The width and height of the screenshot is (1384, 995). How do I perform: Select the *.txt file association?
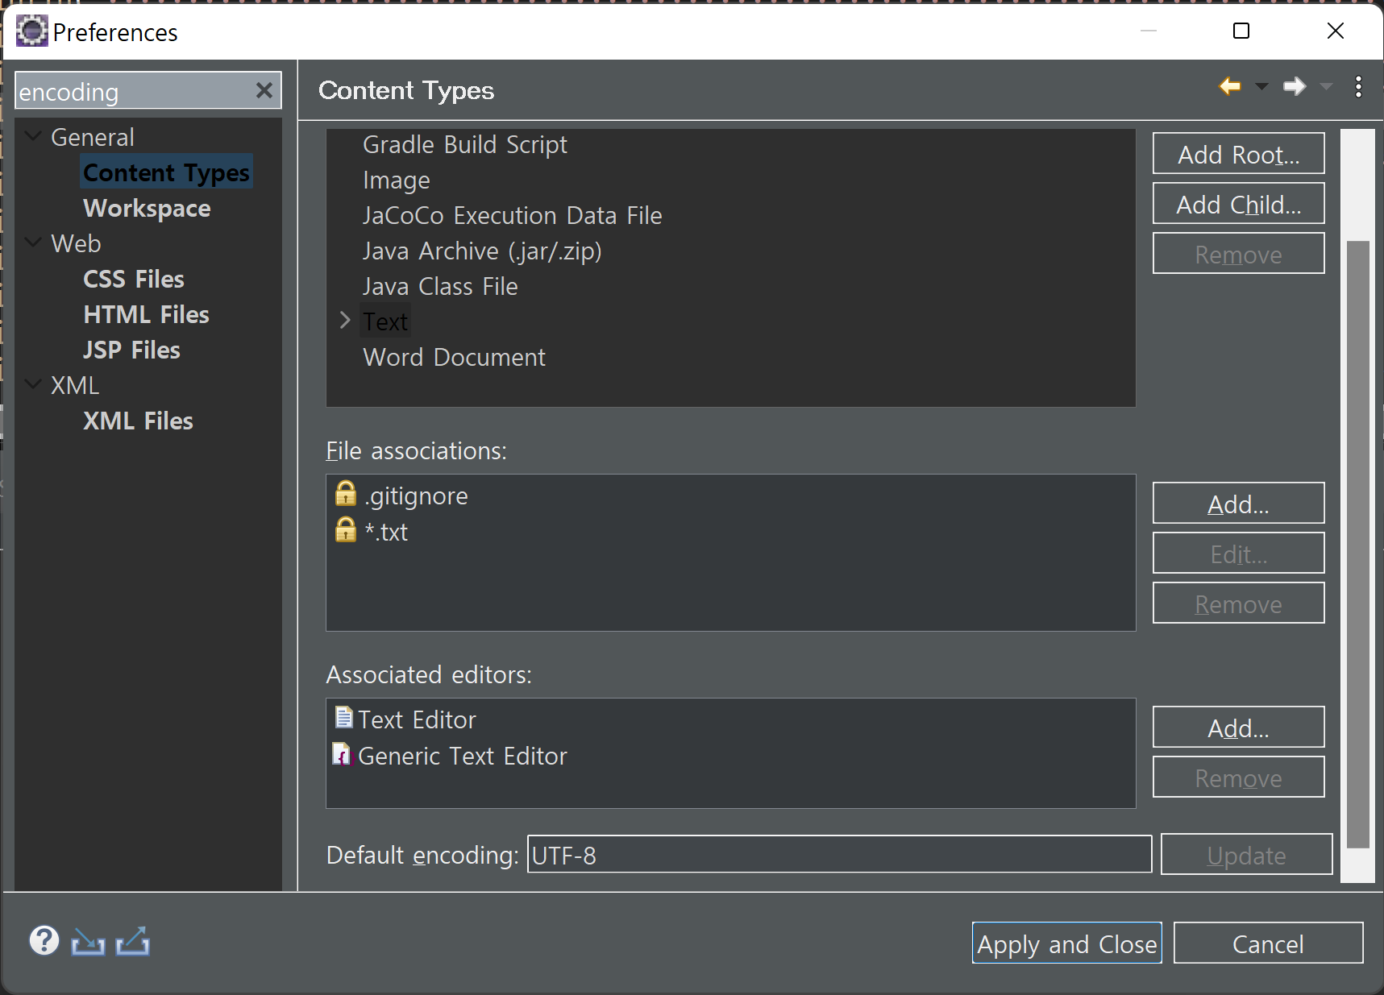[x=386, y=532]
